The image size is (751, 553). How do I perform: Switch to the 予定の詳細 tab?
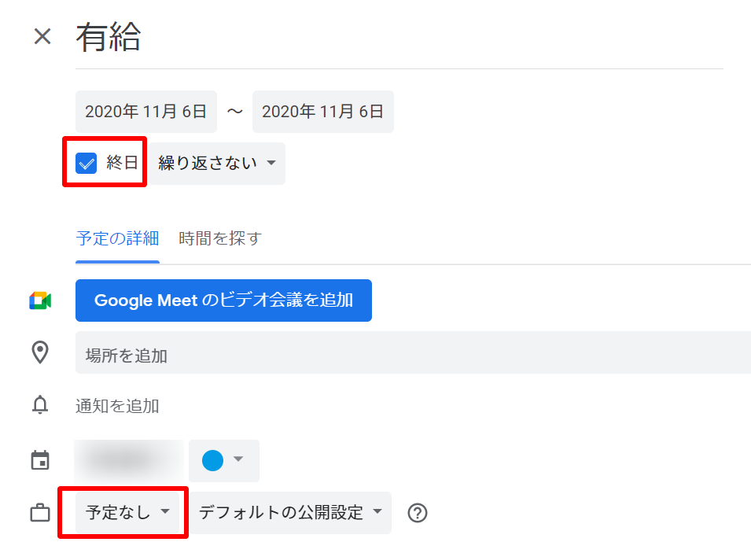[x=117, y=238]
